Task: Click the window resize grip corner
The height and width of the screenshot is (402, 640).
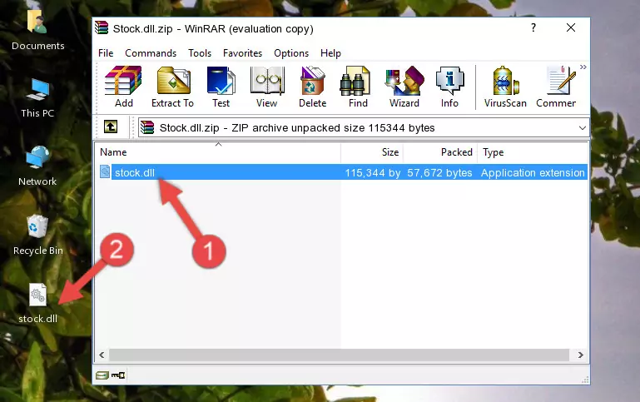Action: pos(585,380)
